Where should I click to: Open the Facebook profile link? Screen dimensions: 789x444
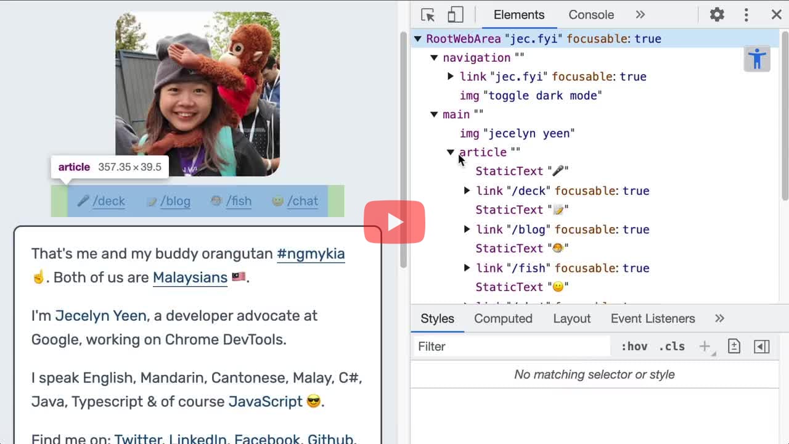coord(267,439)
